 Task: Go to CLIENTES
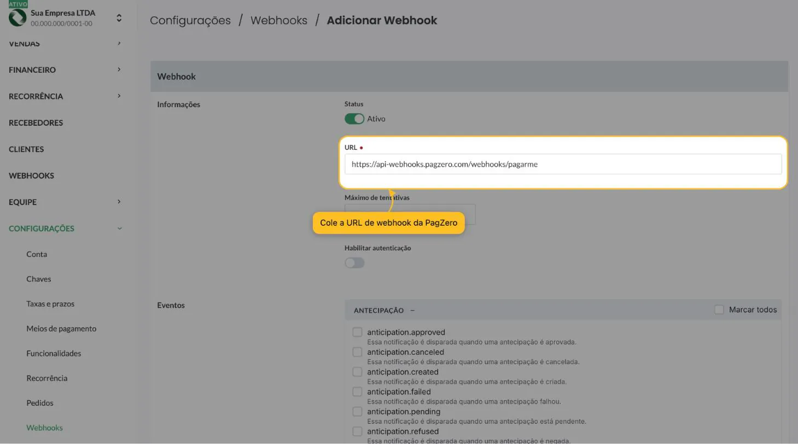[26, 149]
